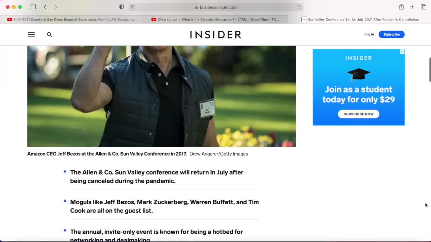Click bullet 'The Allen & Co. Sun Valley conference will return'
Image resolution: width=431 pixels, height=242 pixels.
pyautogui.click(x=157, y=176)
